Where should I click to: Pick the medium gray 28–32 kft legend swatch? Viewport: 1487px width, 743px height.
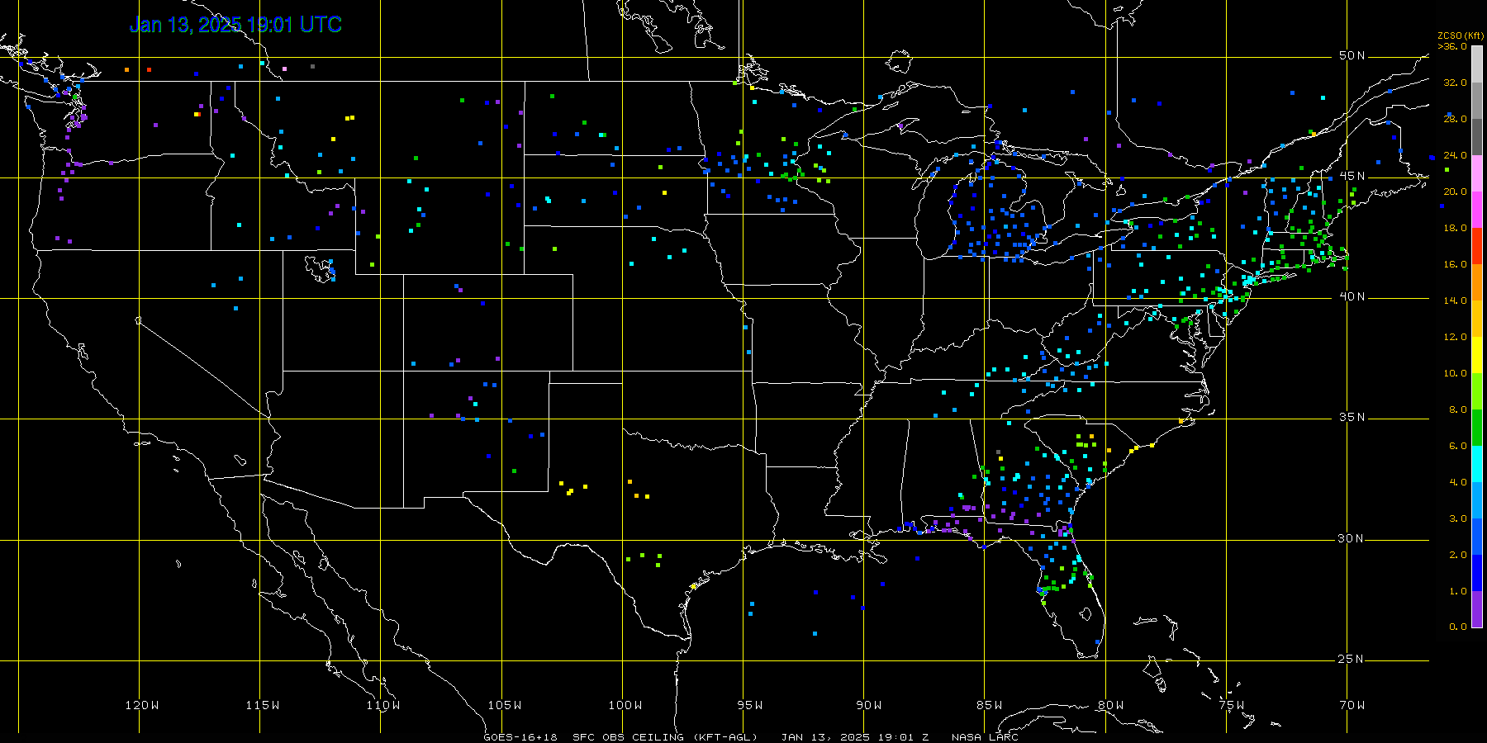[1477, 101]
